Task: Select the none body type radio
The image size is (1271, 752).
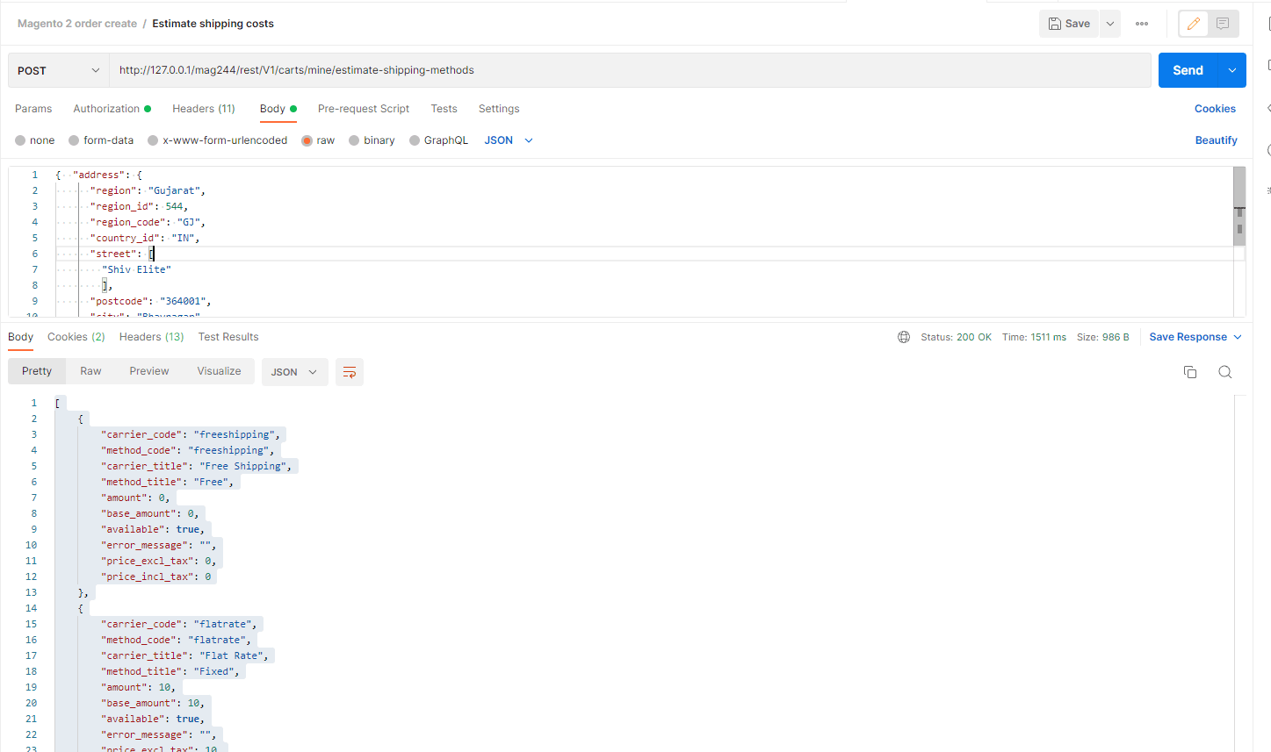Action: pos(20,140)
